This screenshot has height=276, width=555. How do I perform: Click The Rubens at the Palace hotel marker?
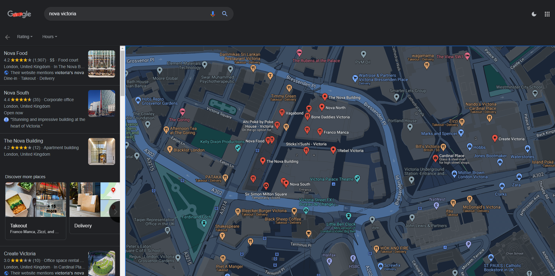(299, 53)
